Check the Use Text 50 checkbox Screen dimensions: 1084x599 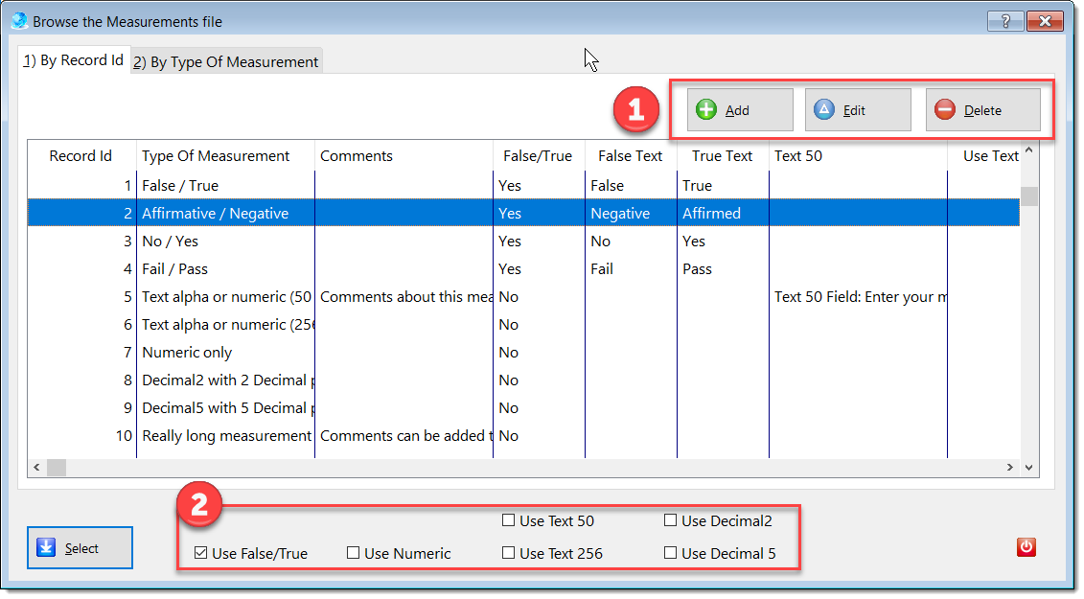pos(509,521)
